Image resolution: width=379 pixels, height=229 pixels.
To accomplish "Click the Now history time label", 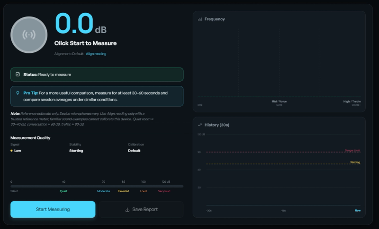I will (x=358, y=211).
